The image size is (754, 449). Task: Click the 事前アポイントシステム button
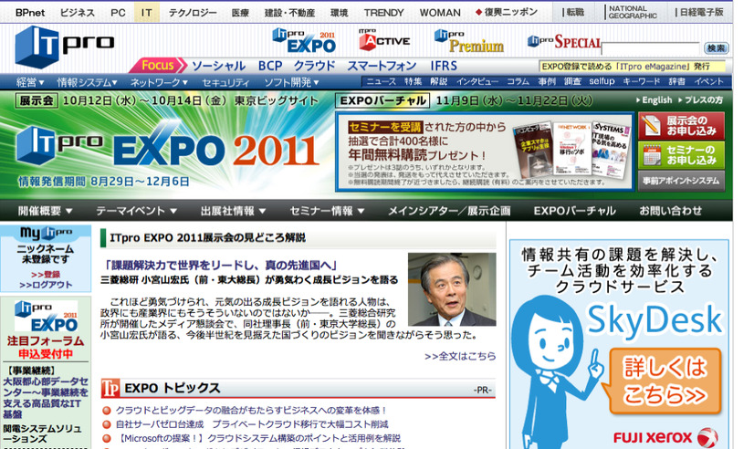[x=681, y=182]
